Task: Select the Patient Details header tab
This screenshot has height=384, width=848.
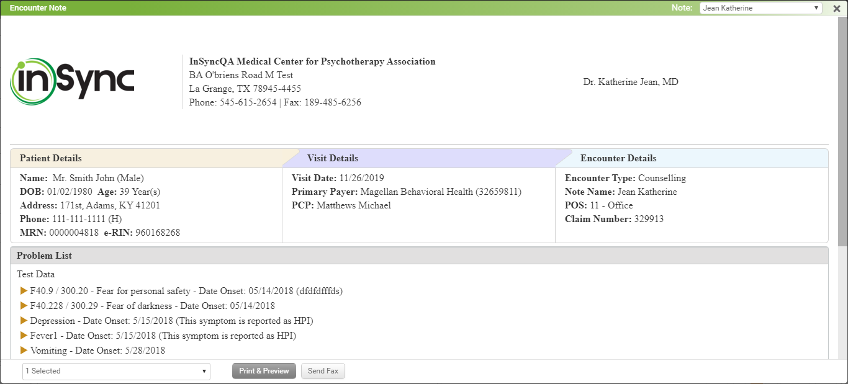Action: point(51,158)
